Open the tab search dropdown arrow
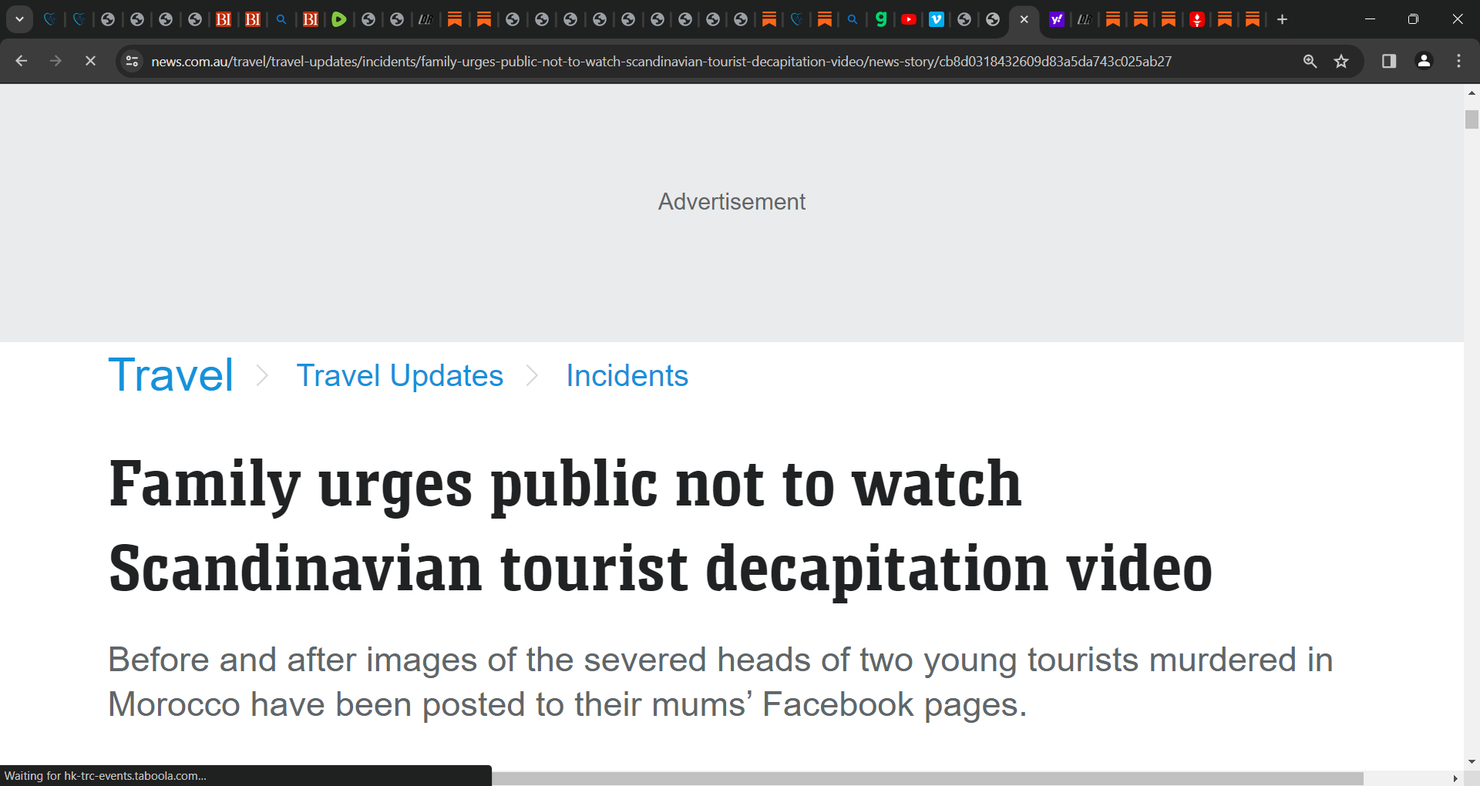 (x=19, y=19)
